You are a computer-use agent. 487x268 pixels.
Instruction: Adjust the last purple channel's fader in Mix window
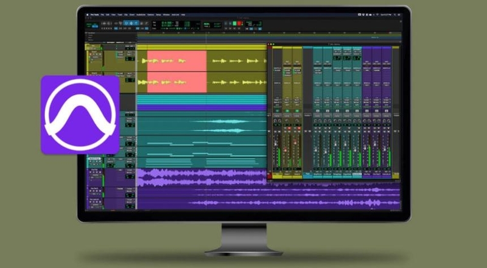pos(385,147)
